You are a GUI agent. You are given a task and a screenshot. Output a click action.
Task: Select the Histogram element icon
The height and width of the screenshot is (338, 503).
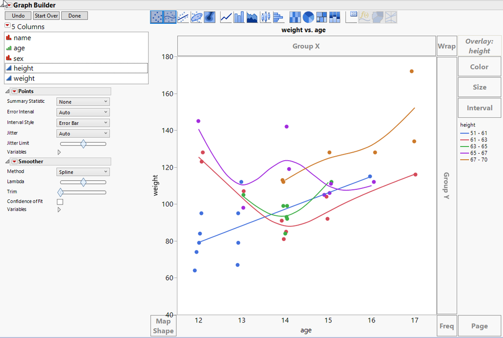pos(278,17)
